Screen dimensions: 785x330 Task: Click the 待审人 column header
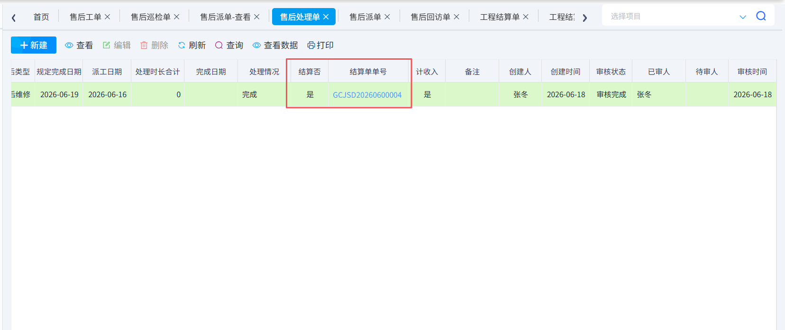pyautogui.click(x=707, y=72)
